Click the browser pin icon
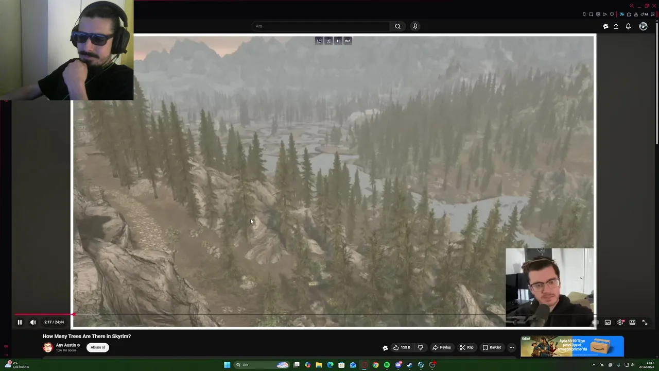 [584, 14]
